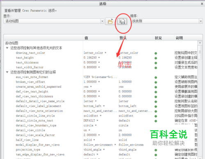Close the 选项 dialog
205x159 pixels.
point(202,4)
